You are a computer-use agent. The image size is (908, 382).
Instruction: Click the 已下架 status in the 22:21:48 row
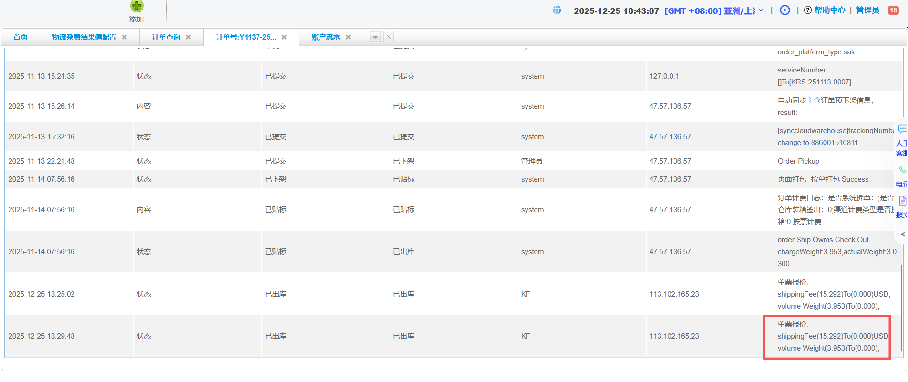point(403,161)
